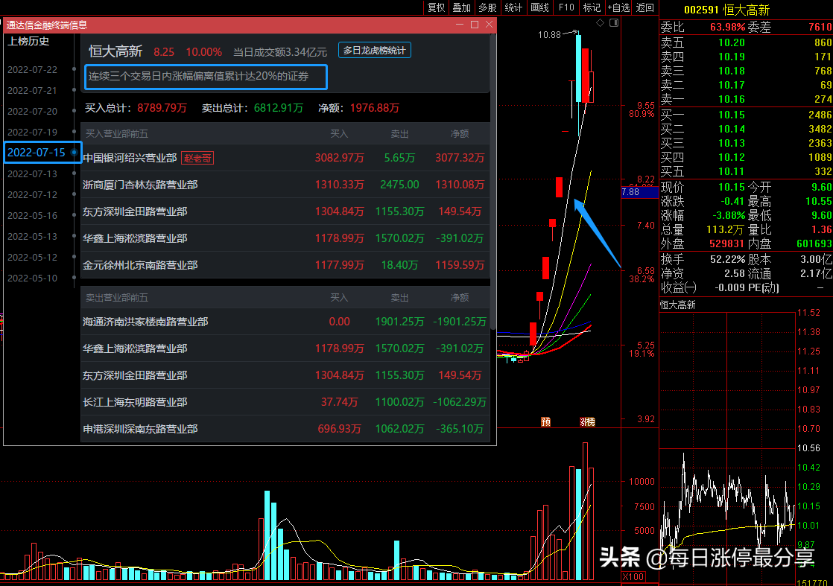This screenshot has height=586, width=833.
Task: Click 买一 price 10.15
Action: tap(732, 115)
